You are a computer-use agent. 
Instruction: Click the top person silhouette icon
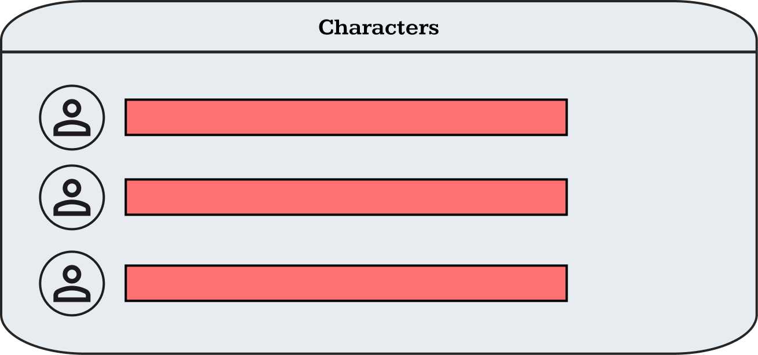click(72, 117)
